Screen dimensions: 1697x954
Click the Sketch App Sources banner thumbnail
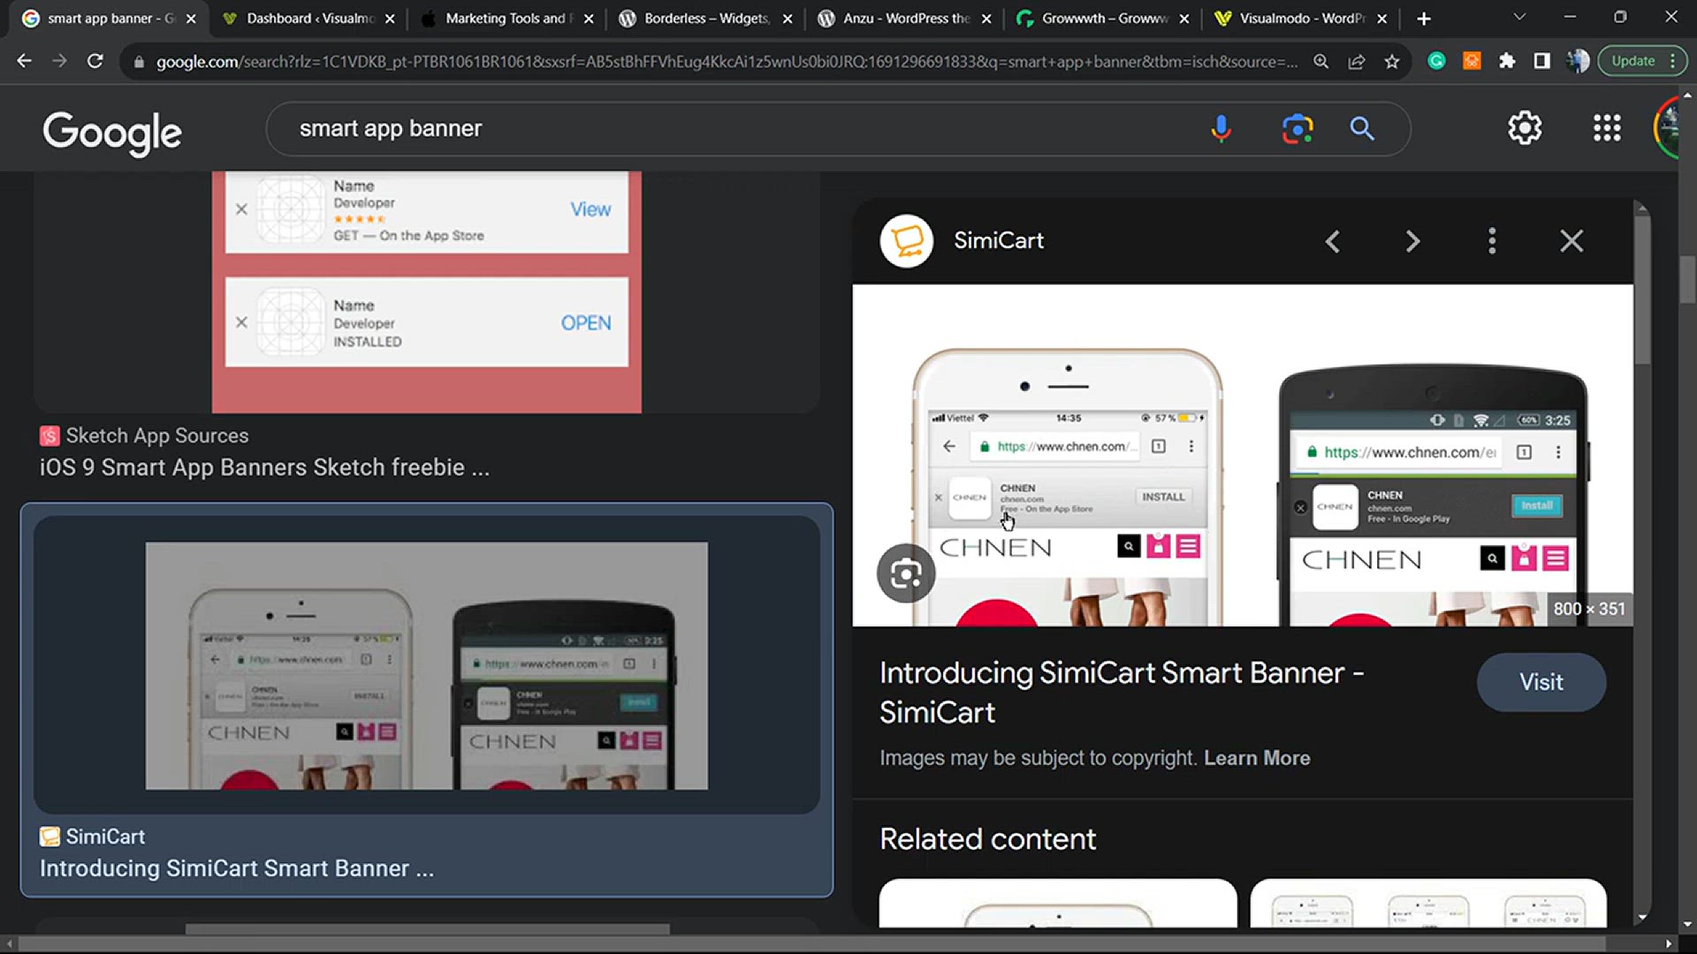click(427, 291)
